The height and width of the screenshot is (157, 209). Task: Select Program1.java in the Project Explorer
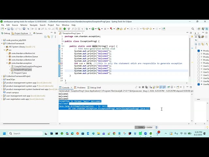(x=20, y=73)
